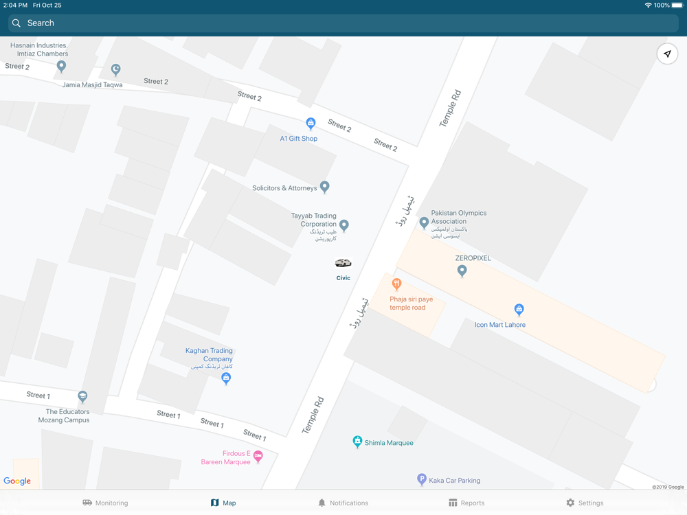687x515 pixels.
Task: Click The Educators Mozang Campus school pin
Action: pos(82,397)
